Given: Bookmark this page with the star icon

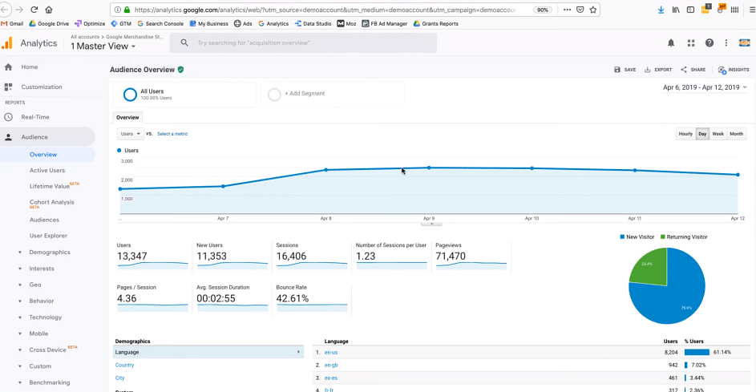Looking at the screenshot, I should click(x=593, y=10).
